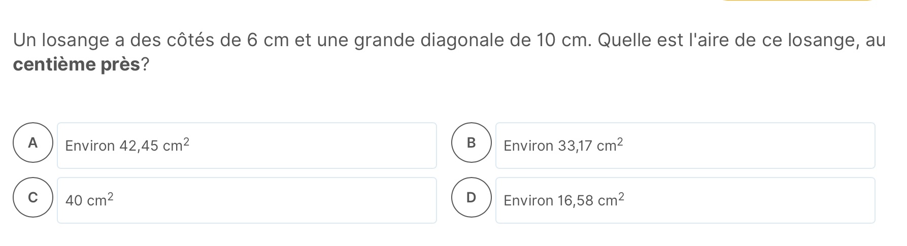Image resolution: width=907 pixels, height=246 pixels.
Task: Click the number "33,17" in option B
Action: click(x=575, y=146)
